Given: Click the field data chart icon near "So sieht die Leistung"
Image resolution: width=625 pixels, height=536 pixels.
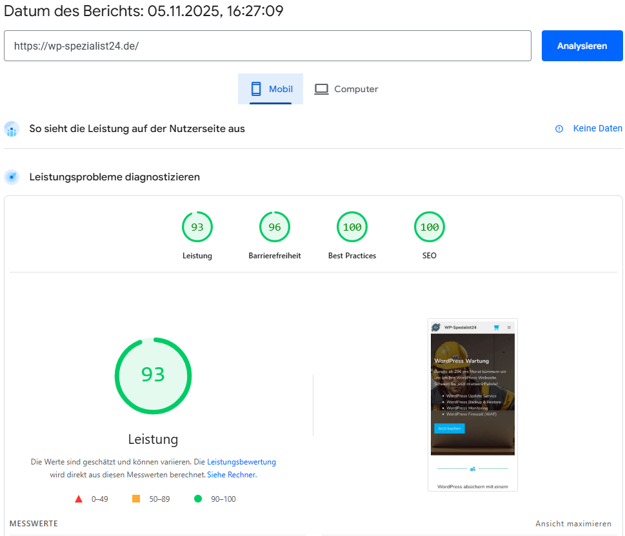Looking at the screenshot, I should click(12, 129).
